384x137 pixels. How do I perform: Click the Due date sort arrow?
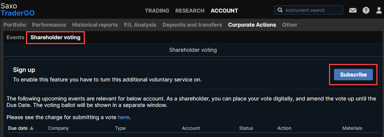click(31, 128)
